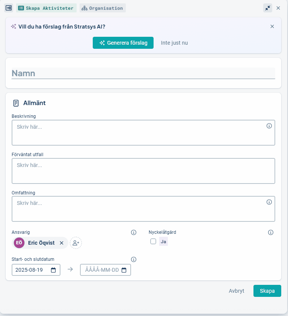Enable the Nyckelåtgärd Ja checkbox

coord(153,242)
